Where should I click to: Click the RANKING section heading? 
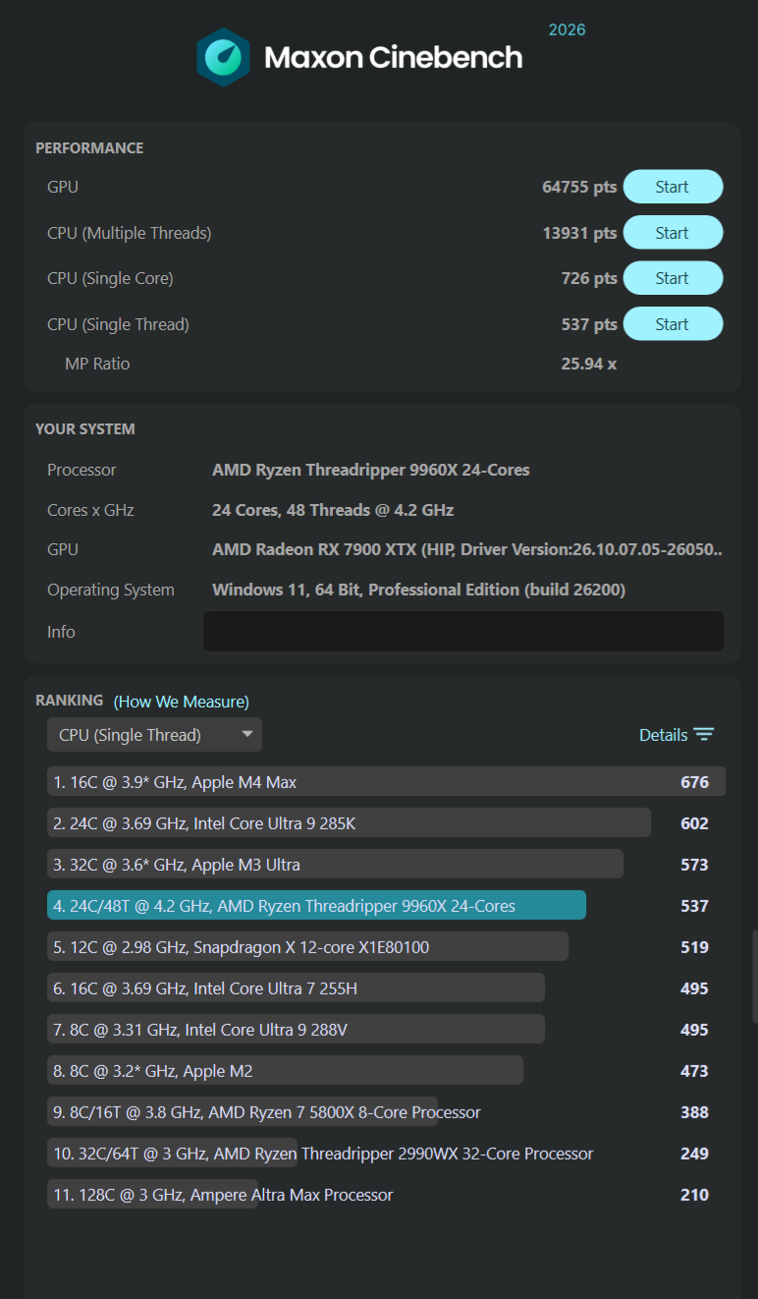tap(69, 701)
